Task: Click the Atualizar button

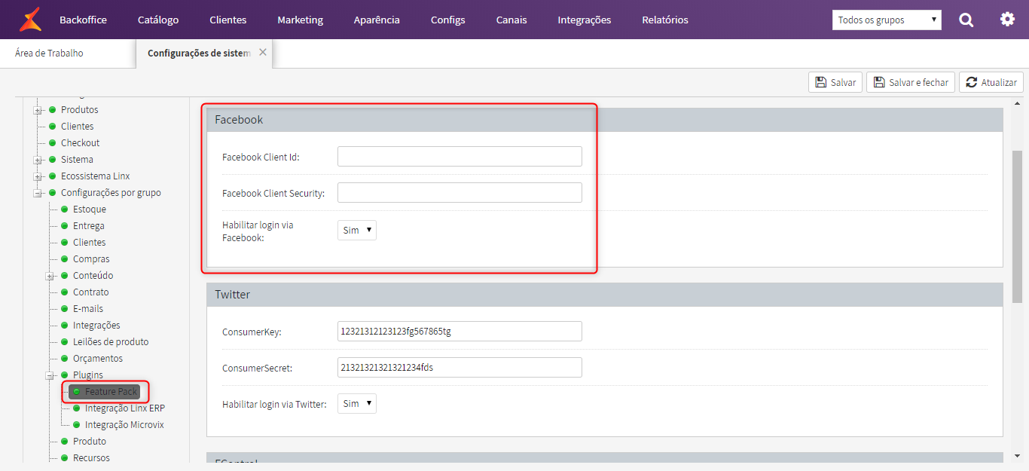Action: 991,82
